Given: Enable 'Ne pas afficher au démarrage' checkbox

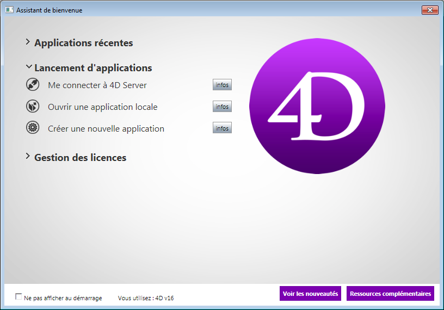Looking at the screenshot, I should (x=19, y=297).
